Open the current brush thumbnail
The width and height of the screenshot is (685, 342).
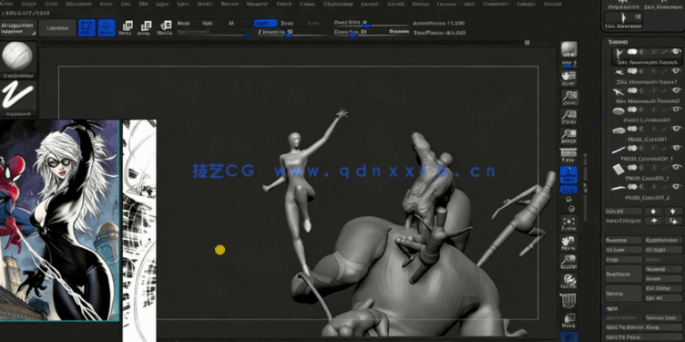[17, 59]
